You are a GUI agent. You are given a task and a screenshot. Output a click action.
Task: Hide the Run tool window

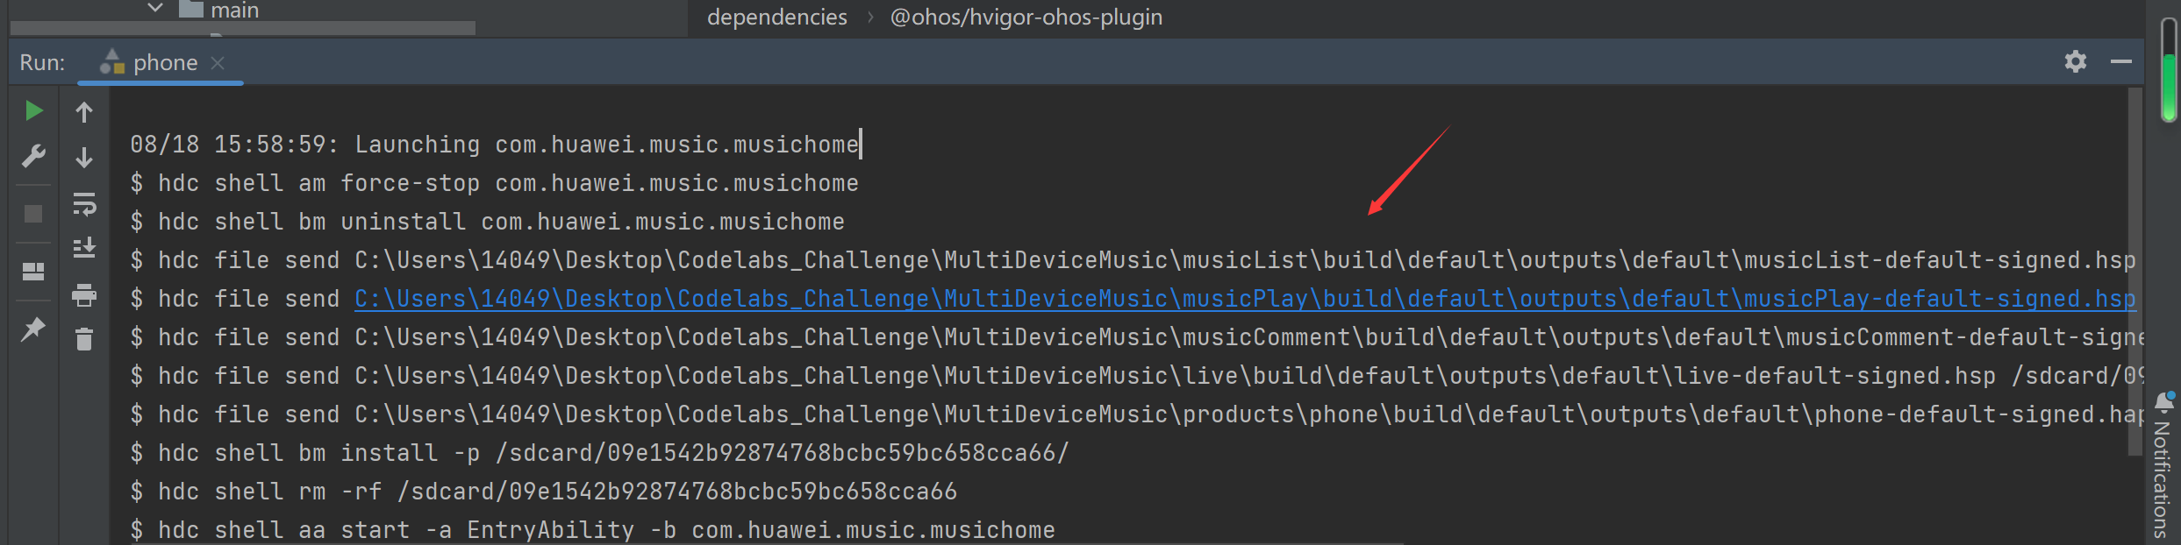tap(2121, 61)
